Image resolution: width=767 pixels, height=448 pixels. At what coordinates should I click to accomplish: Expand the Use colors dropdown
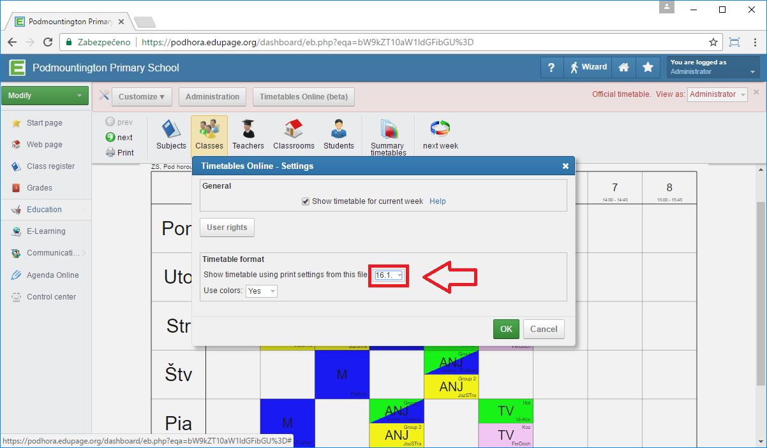pyautogui.click(x=261, y=291)
